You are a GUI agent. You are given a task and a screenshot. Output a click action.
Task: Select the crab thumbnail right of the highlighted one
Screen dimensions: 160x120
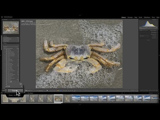(x=67, y=99)
